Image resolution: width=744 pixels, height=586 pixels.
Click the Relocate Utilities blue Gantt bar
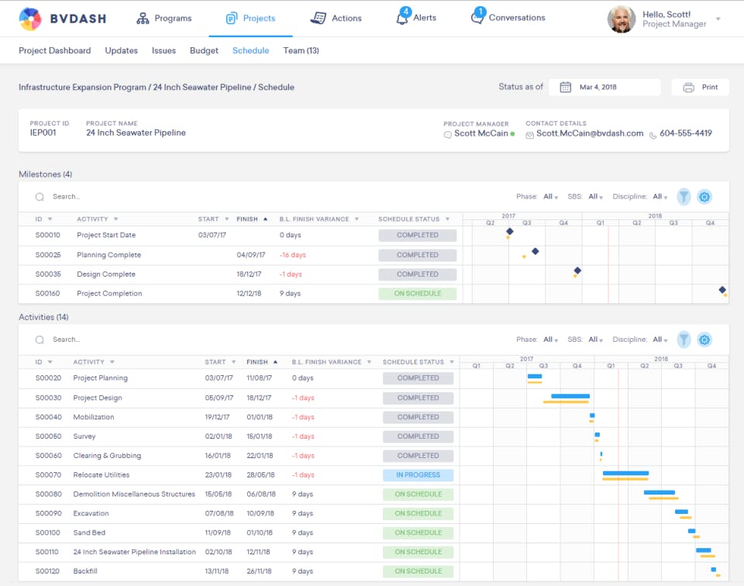point(625,473)
